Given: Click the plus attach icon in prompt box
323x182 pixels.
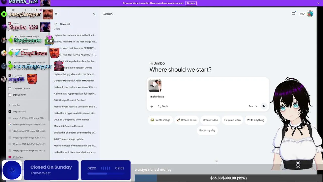Looking at the screenshot, I should click(x=152, y=106).
